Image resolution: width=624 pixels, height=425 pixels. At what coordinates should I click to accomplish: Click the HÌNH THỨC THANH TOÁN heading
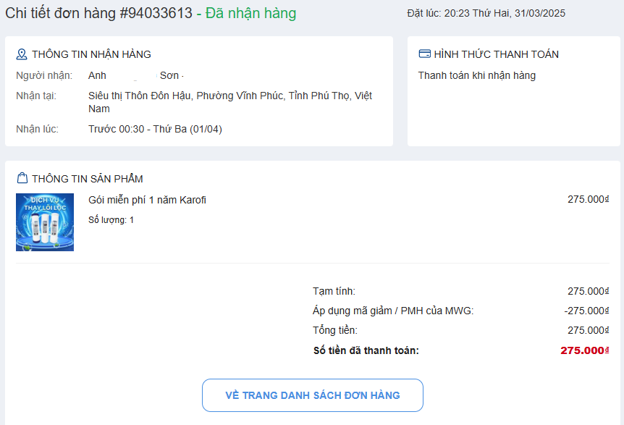coord(496,54)
